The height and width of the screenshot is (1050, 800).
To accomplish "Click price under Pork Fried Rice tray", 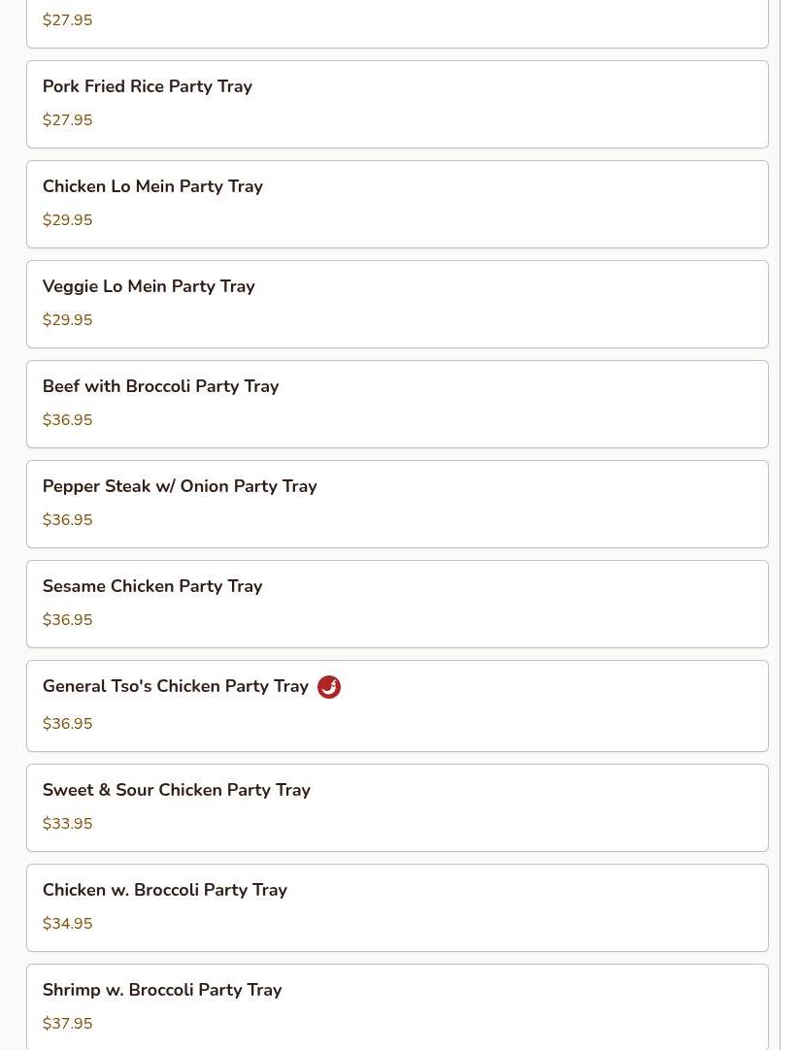I will pos(68,120).
